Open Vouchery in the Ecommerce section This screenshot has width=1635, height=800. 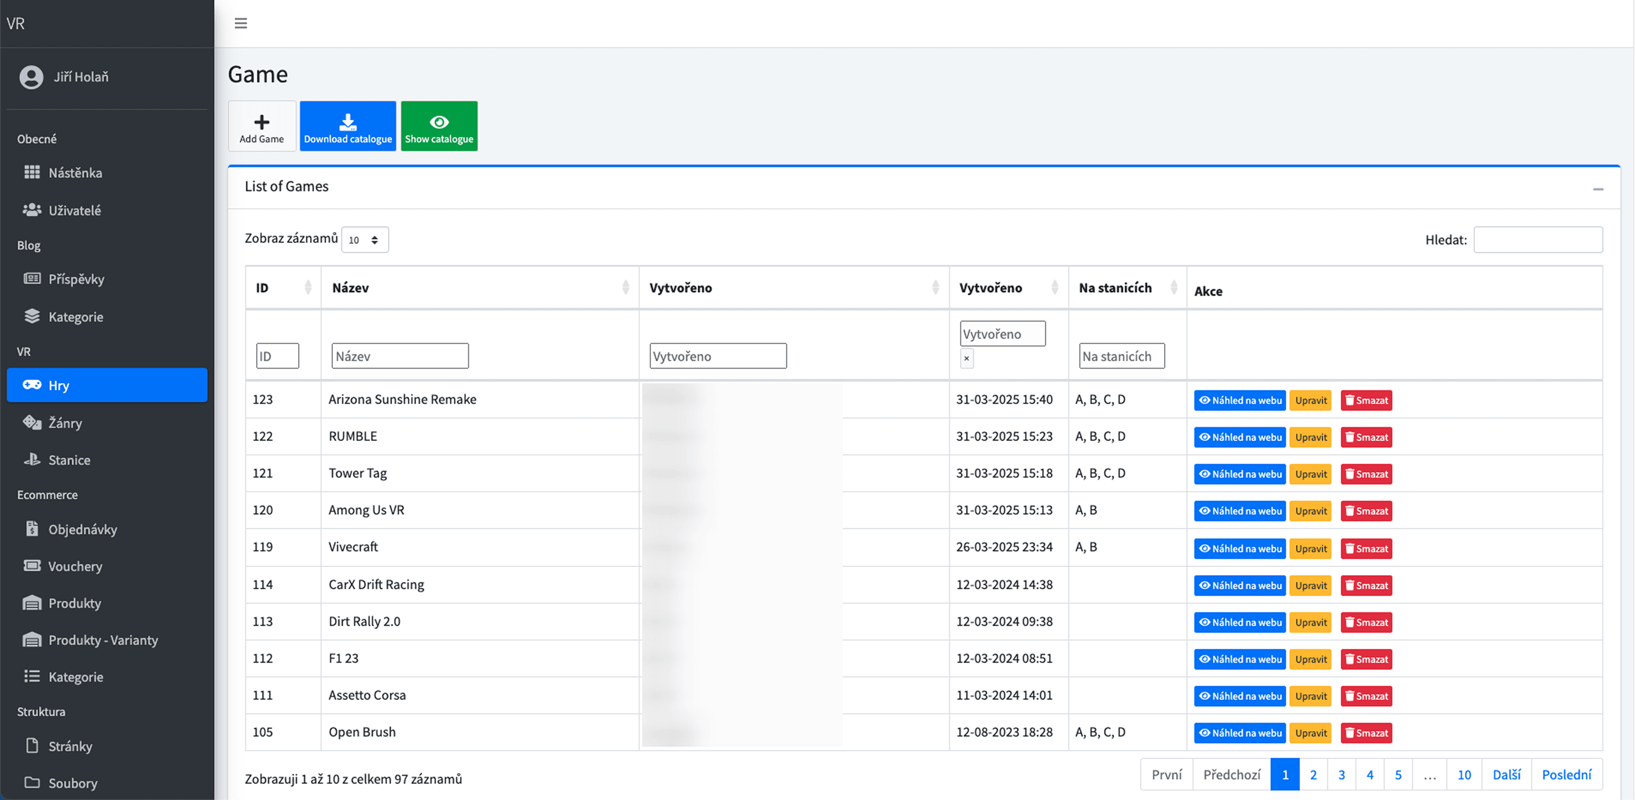click(x=75, y=566)
